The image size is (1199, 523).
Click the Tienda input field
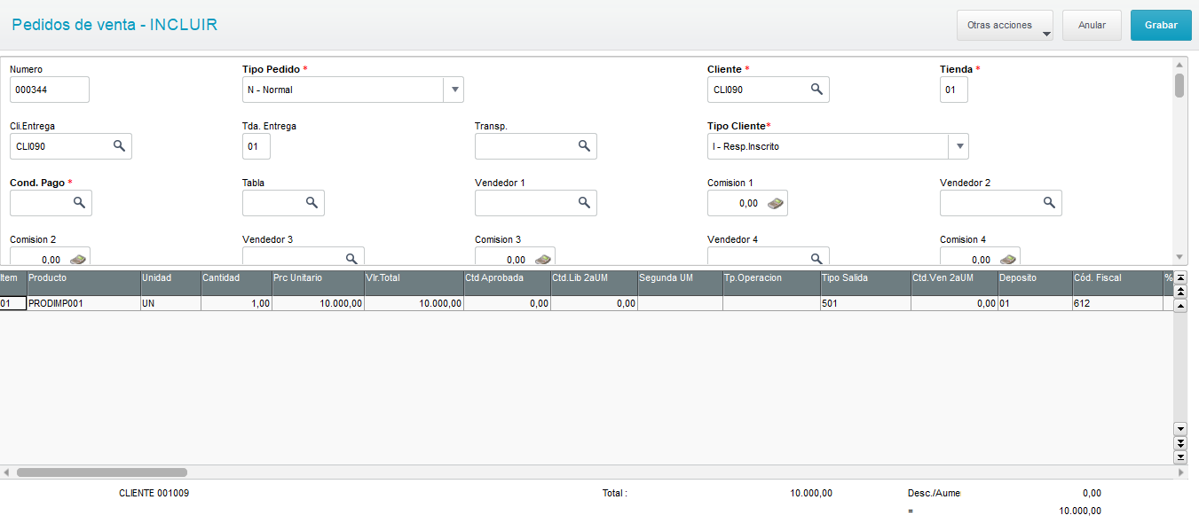tap(954, 90)
